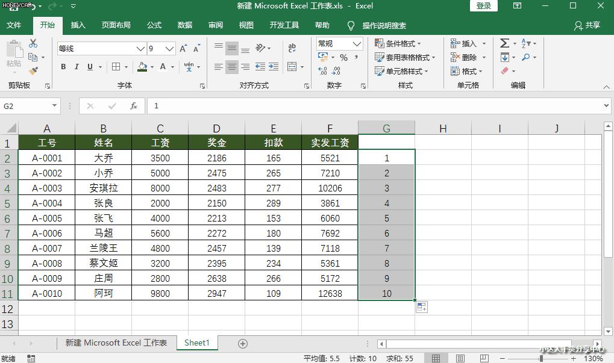
Task: Toggle bold formatting with the B button
Action: [x=63, y=67]
